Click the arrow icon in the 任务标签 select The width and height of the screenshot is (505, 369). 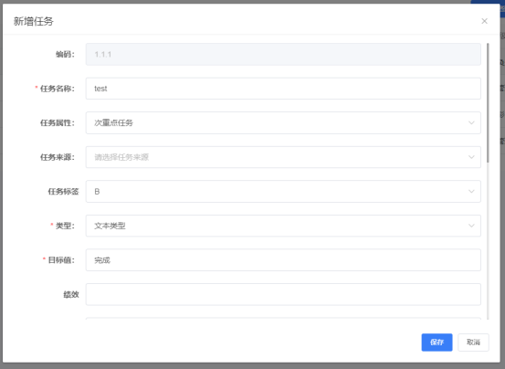click(471, 191)
